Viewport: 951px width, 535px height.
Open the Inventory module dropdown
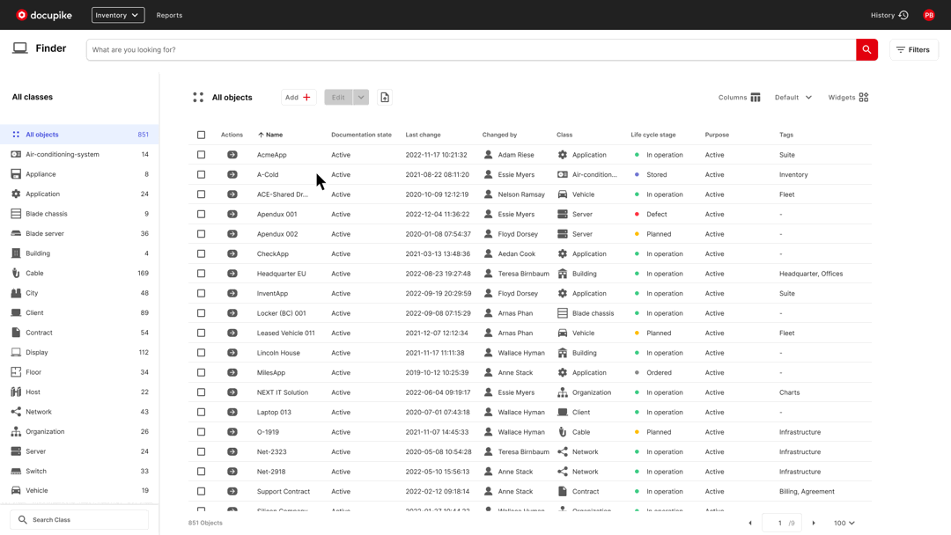(x=117, y=14)
